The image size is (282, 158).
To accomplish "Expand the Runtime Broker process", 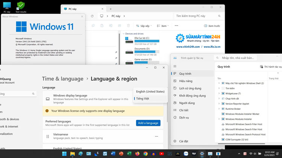I will click(x=219, y=109).
